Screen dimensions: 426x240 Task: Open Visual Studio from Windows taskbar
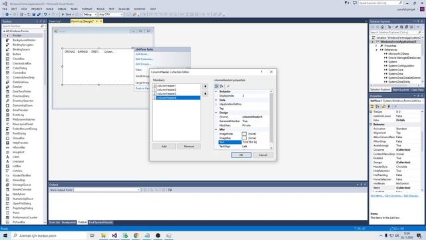coord(114,235)
